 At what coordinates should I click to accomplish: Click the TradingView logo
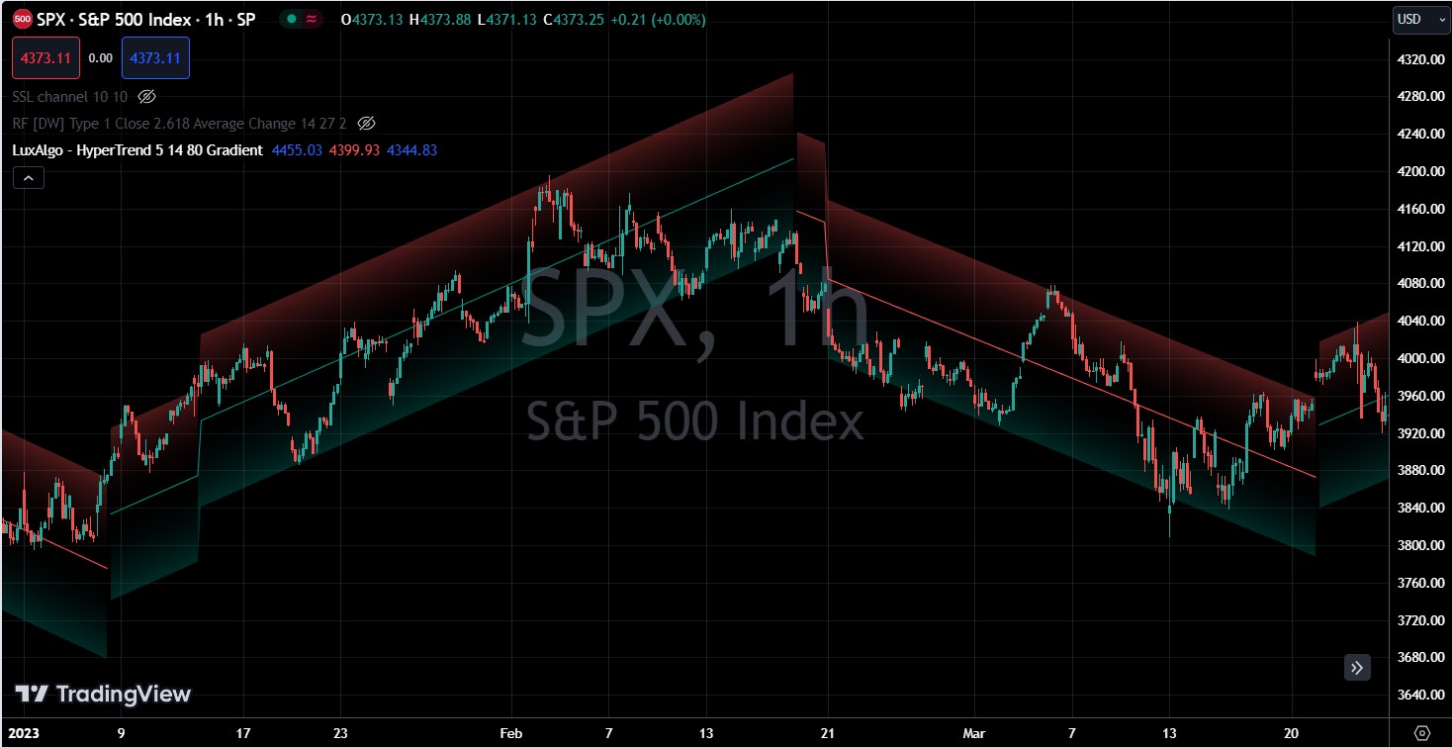pos(103,695)
